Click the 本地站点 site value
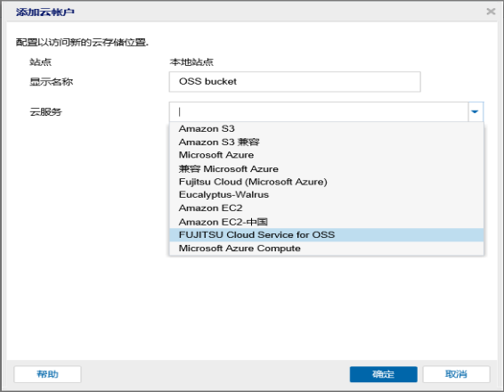This screenshot has width=504, height=392. [191, 61]
